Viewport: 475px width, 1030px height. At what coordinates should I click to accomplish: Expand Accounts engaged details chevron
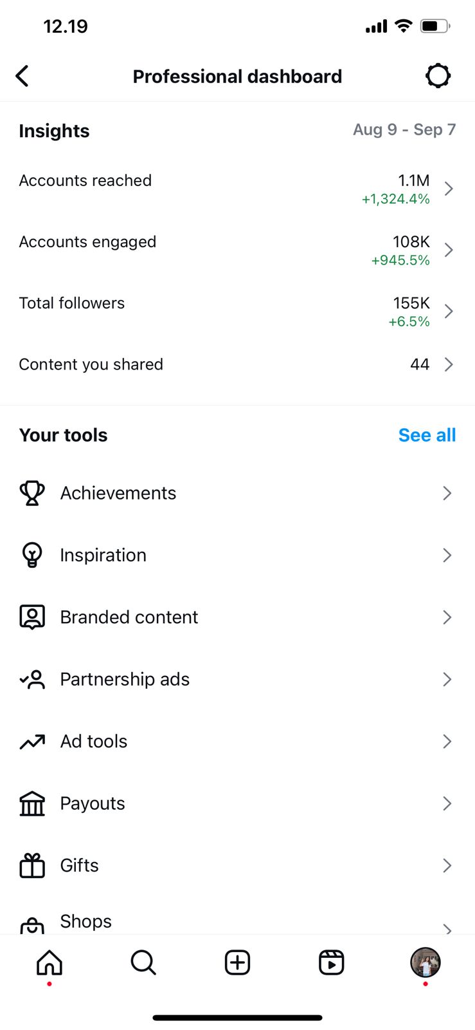(x=449, y=250)
